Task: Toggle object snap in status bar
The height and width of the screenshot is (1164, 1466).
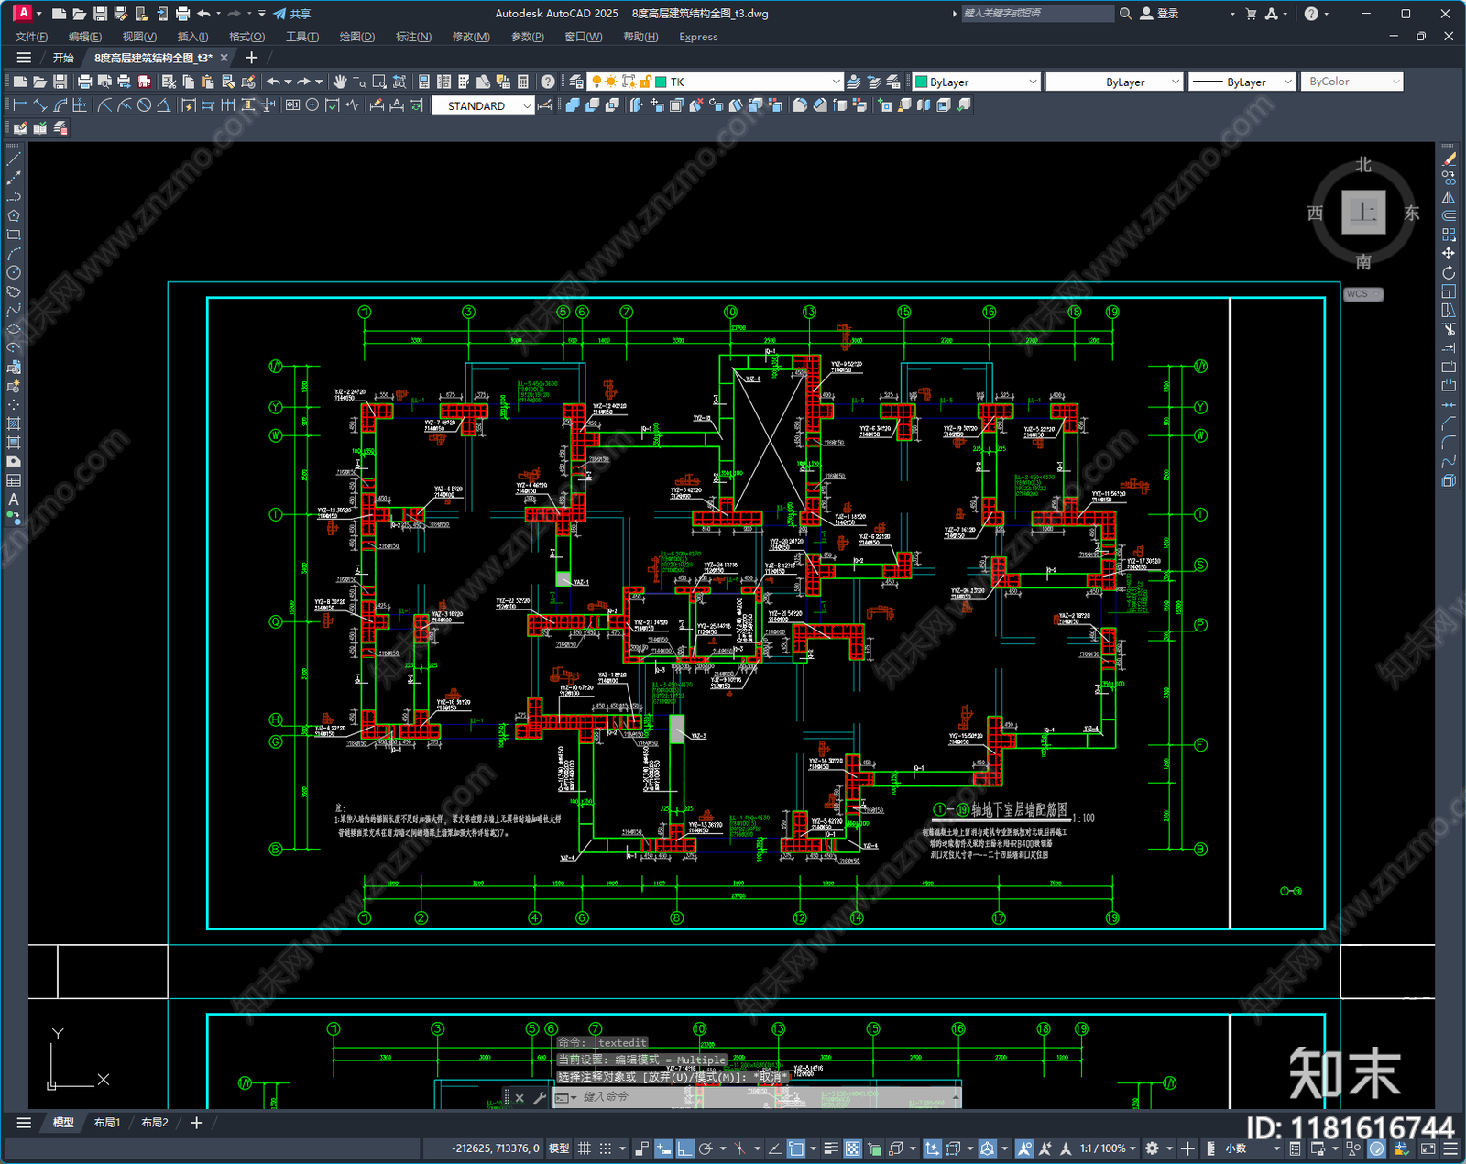Action: pos(796,1148)
